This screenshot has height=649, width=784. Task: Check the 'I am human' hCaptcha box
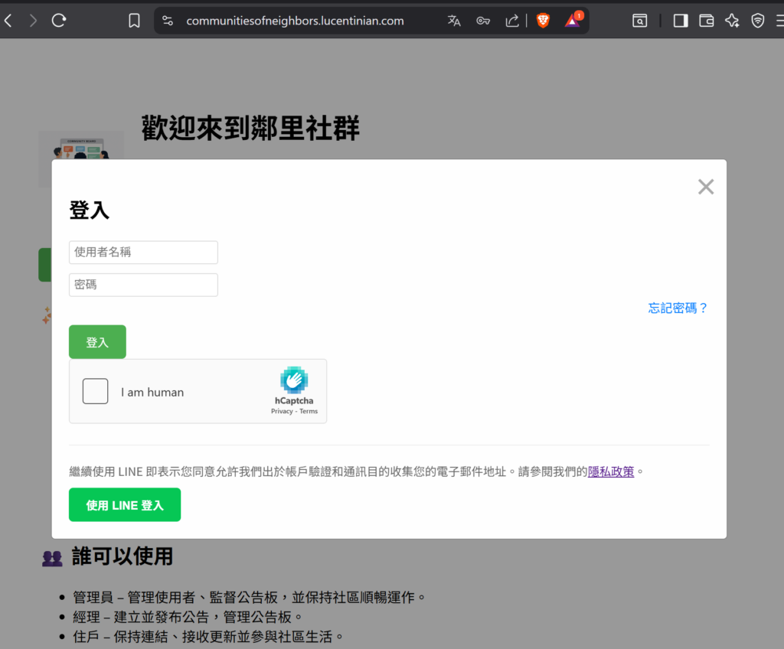pos(95,391)
